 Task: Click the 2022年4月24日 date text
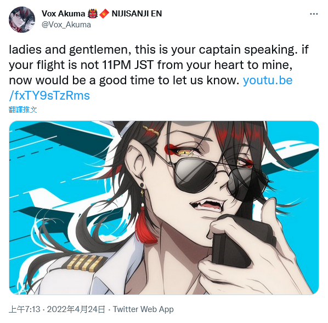point(76,309)
